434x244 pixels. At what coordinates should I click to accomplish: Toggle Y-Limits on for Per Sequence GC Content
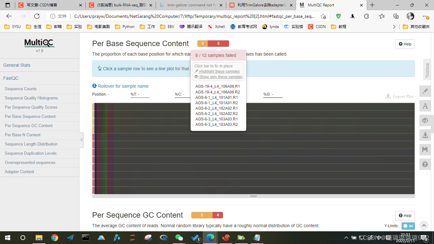pos(408,226)
